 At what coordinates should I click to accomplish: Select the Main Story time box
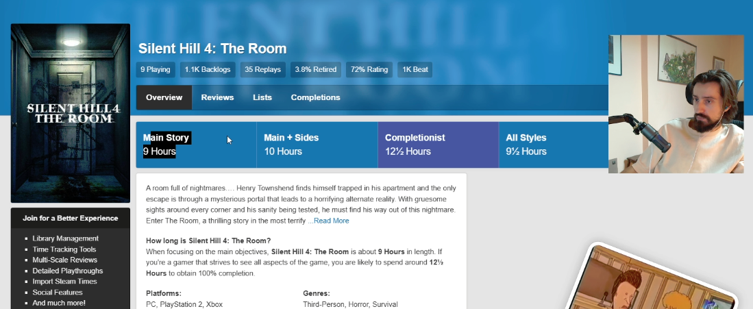point(197,145)
